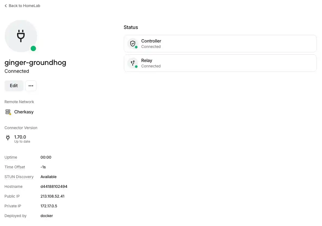The image size is (322, 226).
Task: Click the green Controller status dot
Action: [x=136, y=47]
